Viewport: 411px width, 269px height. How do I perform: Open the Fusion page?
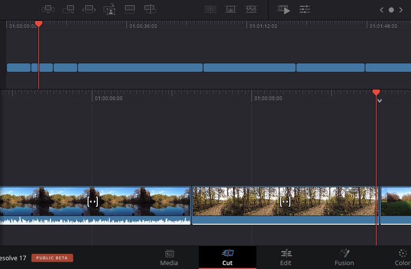(x=344, y=258)
